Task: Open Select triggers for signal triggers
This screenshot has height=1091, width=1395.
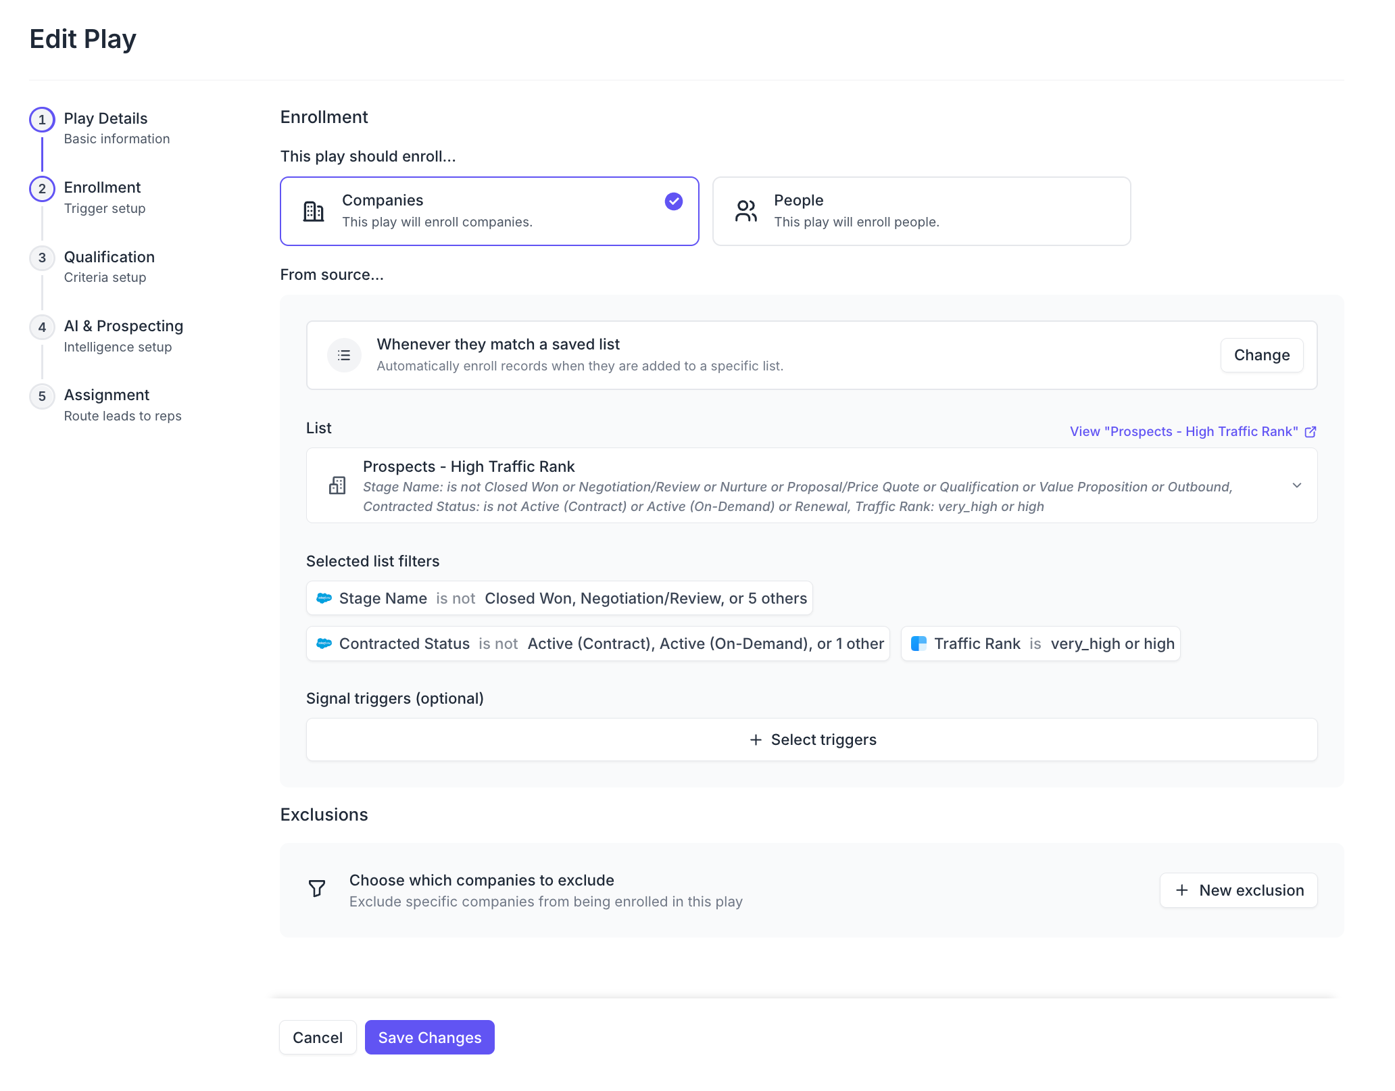Action: coord(812,740)
